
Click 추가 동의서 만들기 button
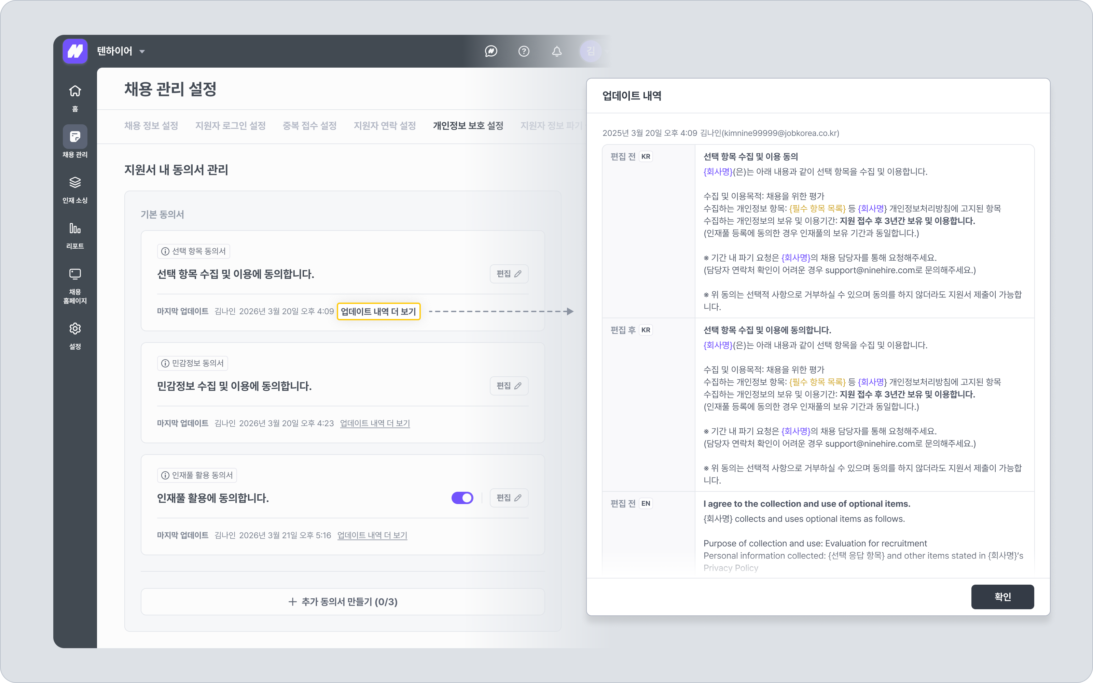[x=343, y=602]
